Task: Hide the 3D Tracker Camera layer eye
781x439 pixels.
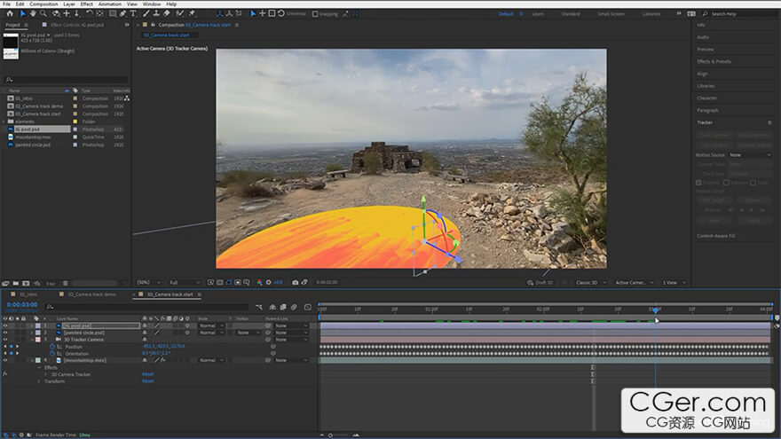Action: (5, 340)
